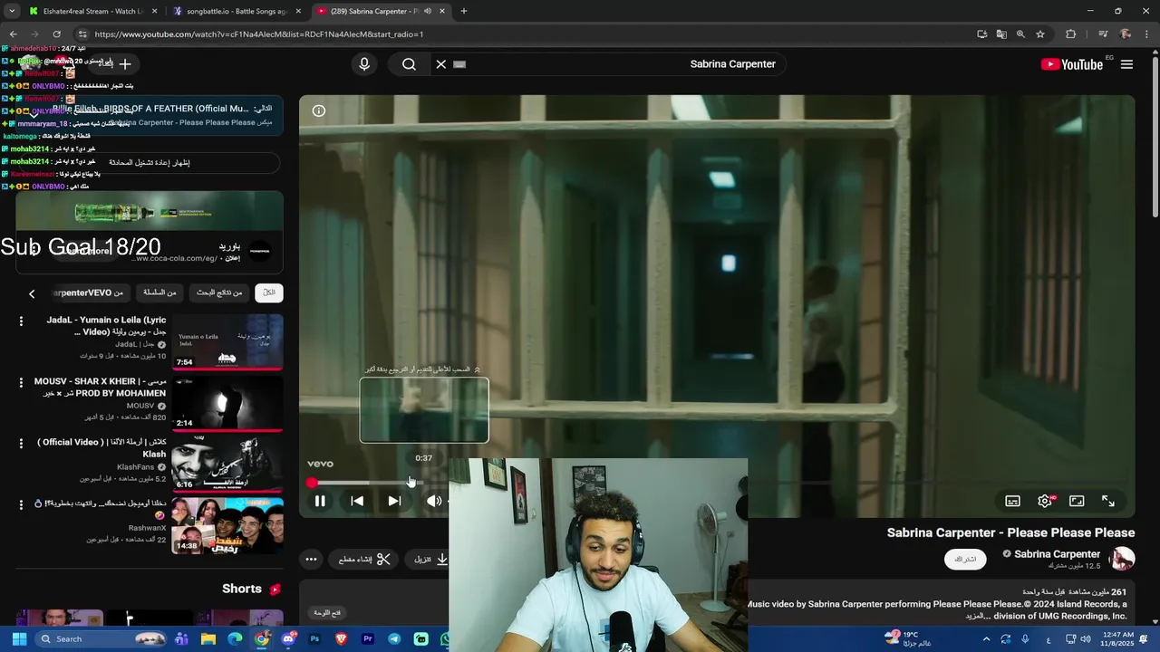Open MOUSV SHAR X KHEIR video thumbnail
This screenshot has height=652, width=1160.
227,404
